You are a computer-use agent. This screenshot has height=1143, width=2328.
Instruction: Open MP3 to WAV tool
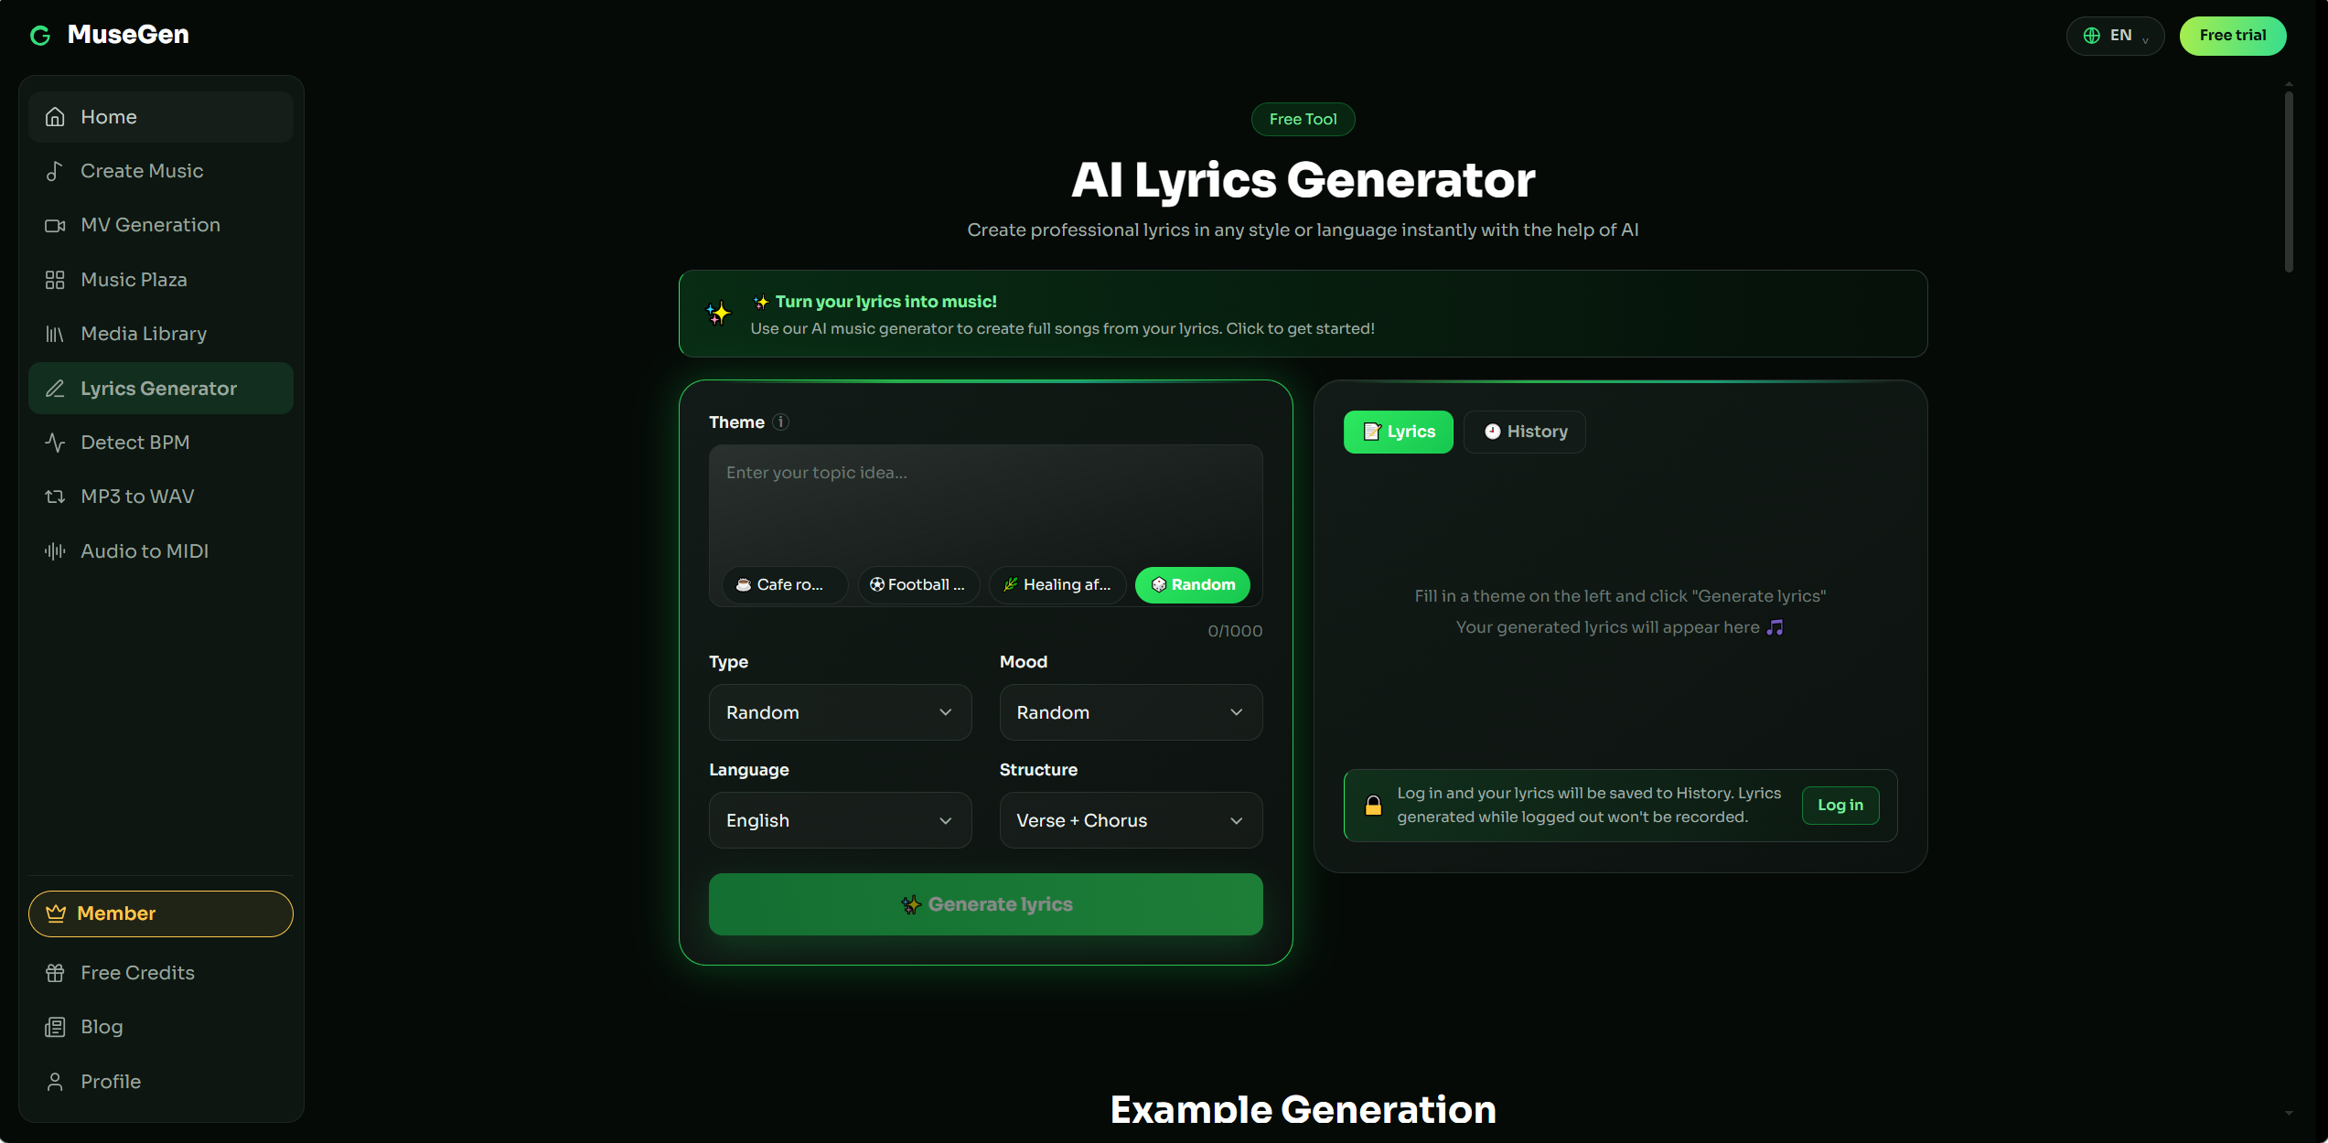(161, 497)
